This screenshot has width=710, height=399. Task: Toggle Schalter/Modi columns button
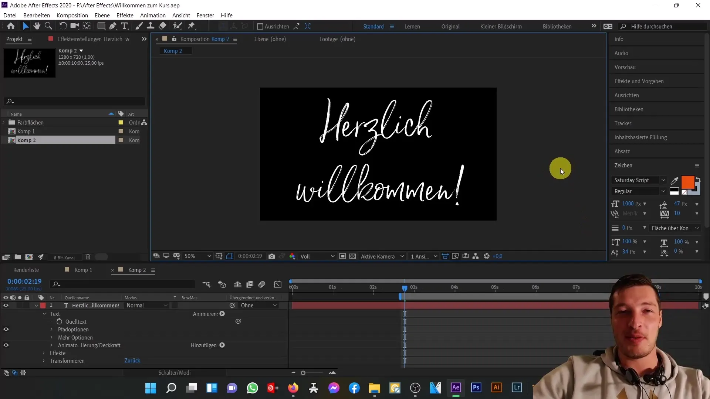coord(175,372)
